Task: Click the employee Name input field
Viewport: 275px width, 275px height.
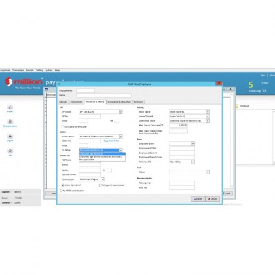Action: point(104,95)
